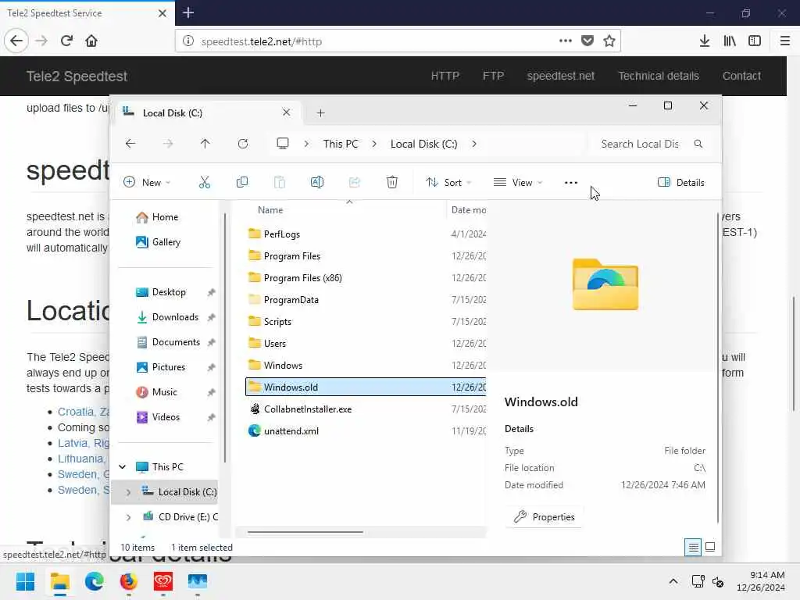Click the Properties button in details pane

coord(544,517)
